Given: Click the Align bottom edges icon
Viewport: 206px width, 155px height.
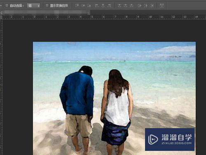Looking at the screenshot, I should click(89, 6).
